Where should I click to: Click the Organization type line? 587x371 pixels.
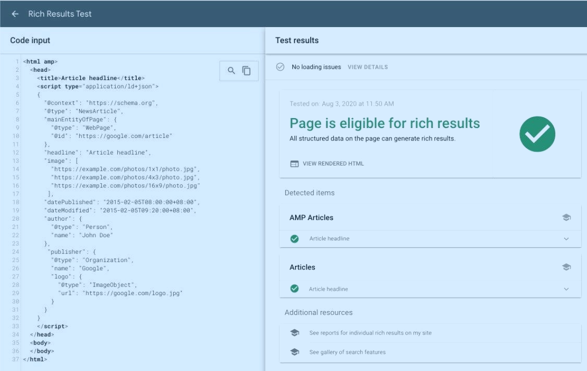(92, 260)
